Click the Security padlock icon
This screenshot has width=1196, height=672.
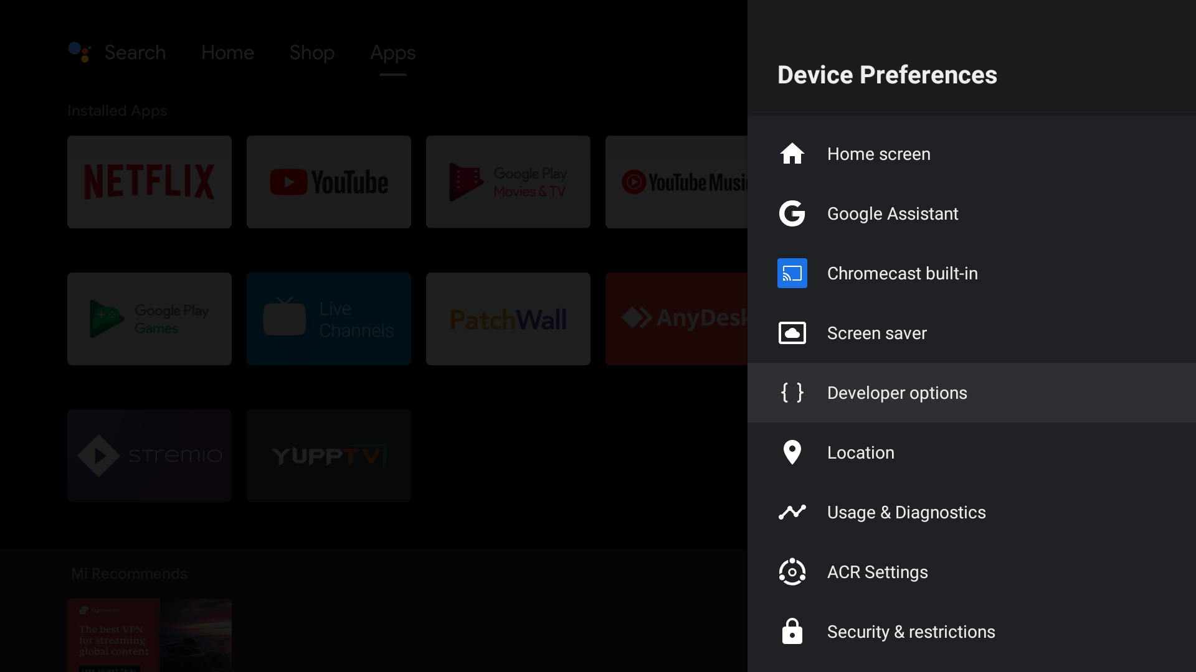(792, 632)
